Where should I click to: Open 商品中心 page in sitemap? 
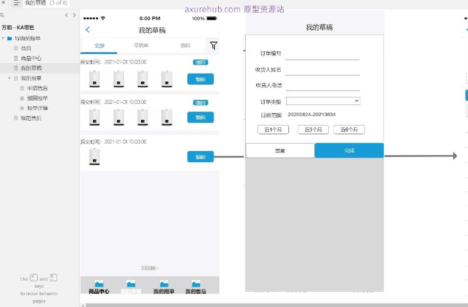pos(31,58)
